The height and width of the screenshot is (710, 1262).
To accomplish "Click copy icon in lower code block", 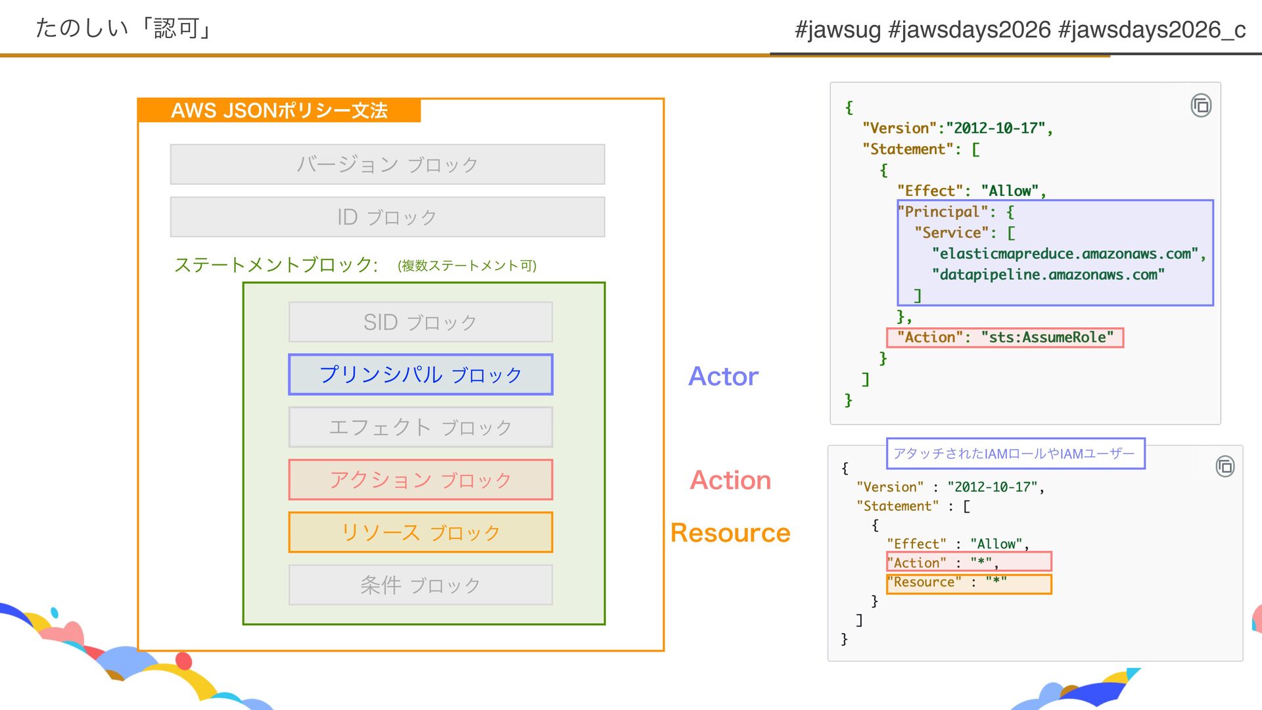I will tap(1225, 466).
